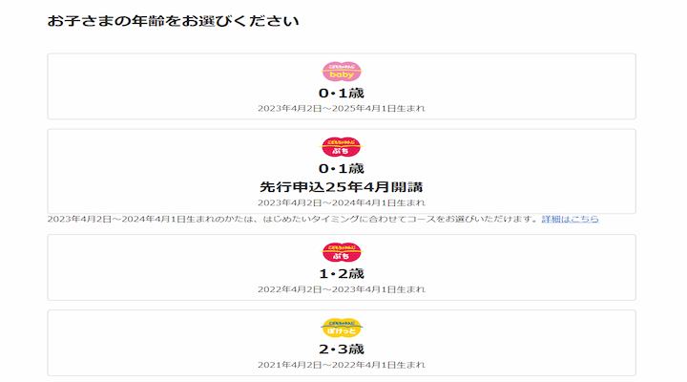Image resolution: width=687 pixels, height=382 pixels.
Task: Choose the 1・2歳 age option
Action: (x=342, y=273)
